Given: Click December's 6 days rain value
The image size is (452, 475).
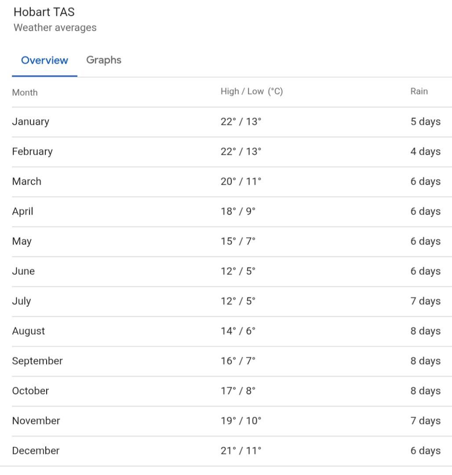Looking at the screenshot, I should 425,450.
